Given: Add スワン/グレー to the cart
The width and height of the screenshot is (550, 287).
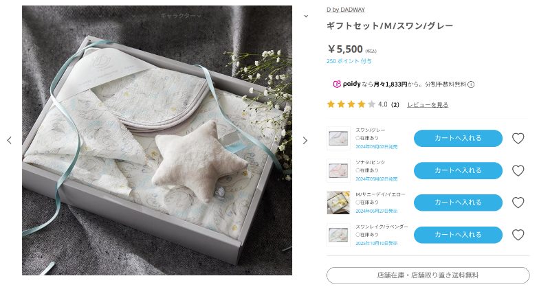Looking at the screenshot, I should tap(458, 139).
